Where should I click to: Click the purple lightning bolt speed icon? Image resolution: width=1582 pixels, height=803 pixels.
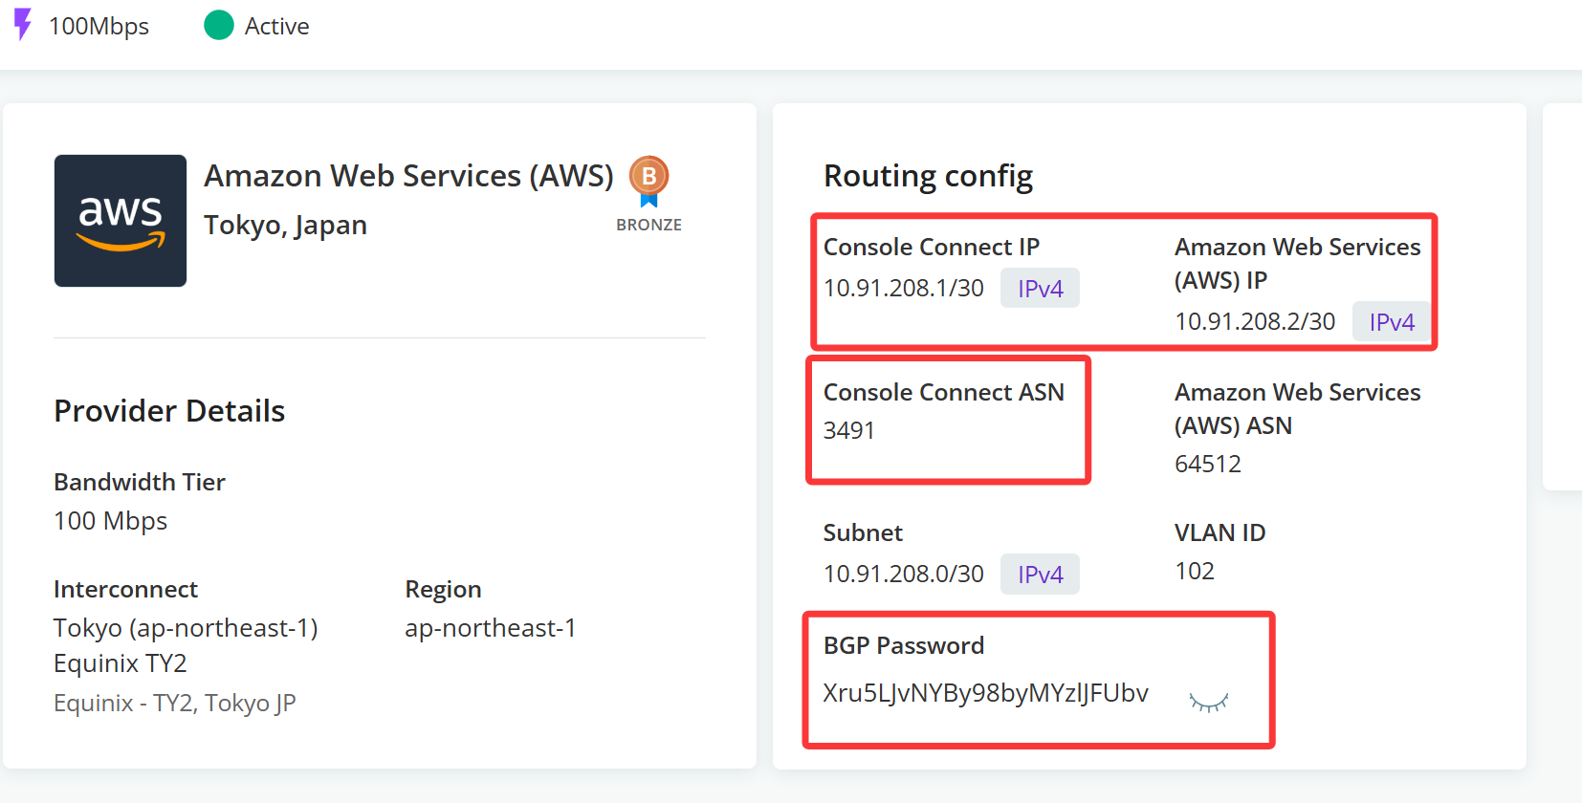click(x=23, y=25)
